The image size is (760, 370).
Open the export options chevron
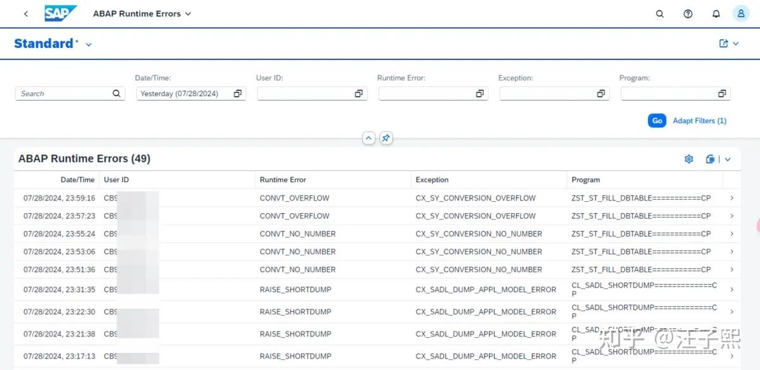(x=727, y=159)
